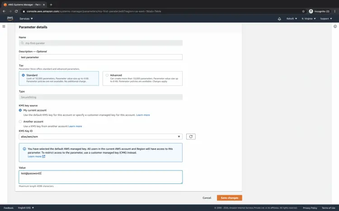The height and width of the screenshot is (211, 339).
Task: Click the browser forward arrow
Action: 10,11
